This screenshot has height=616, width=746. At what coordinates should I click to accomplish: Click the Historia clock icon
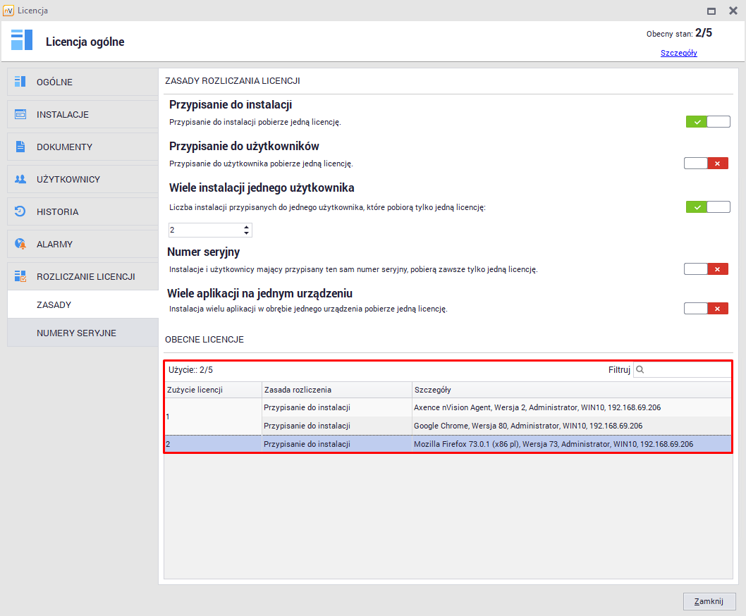[20, 211]
